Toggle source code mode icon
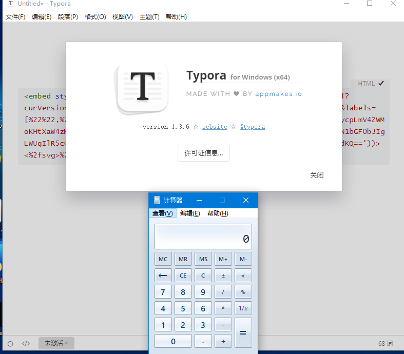The image size is (404, 354). [x=26, y=343]
